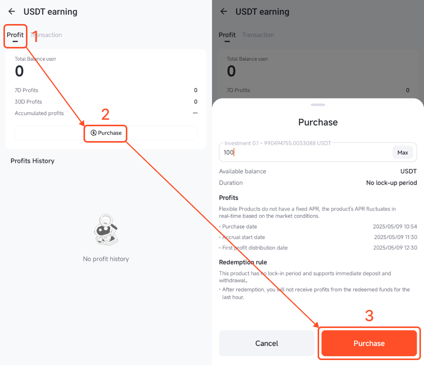424x365 pixels.
Task: Click the 30D Profits row
Action: 106,102
